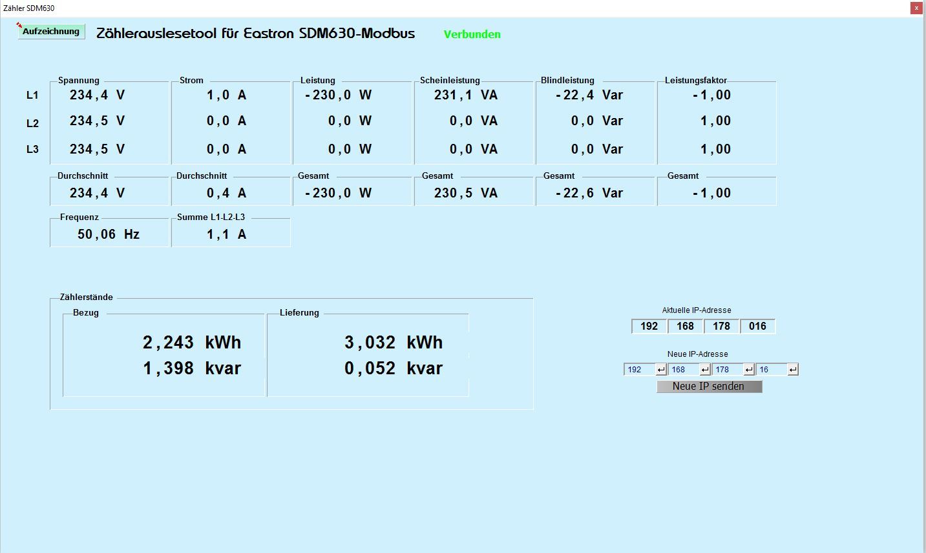Screen dimensions: 926x553
Task: Click the enter arrow in the new IP 192 field
Action: pyautogui.click(x=660, y=369)
